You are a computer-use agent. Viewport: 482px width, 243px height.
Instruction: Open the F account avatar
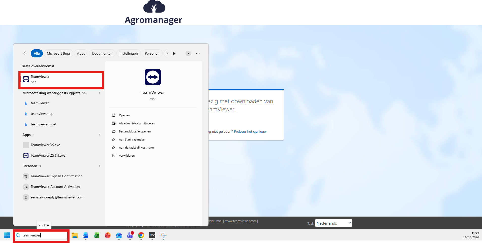(188, 53)
